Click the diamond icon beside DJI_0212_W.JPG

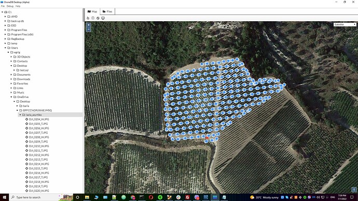coord(26,155)
